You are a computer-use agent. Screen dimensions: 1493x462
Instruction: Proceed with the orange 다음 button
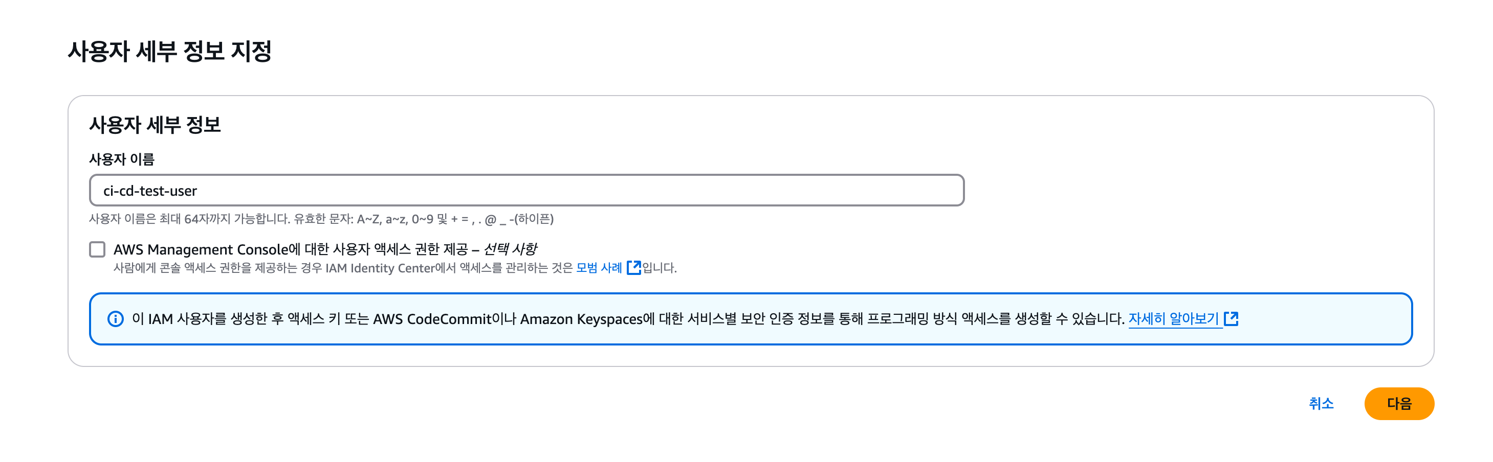tap(1399, 404)
